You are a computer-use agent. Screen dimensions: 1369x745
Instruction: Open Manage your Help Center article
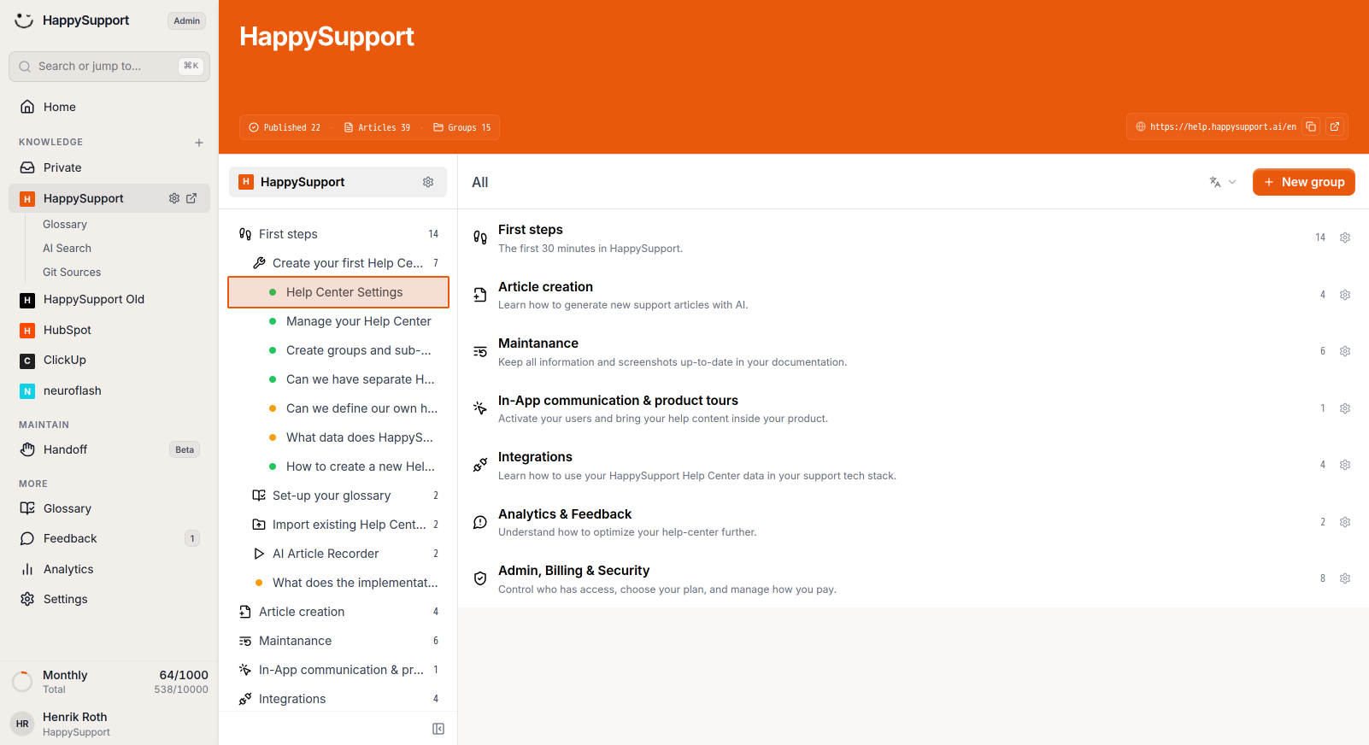pos(338,321)
